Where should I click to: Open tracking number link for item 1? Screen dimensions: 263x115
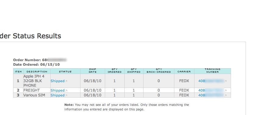pos(211,81)
